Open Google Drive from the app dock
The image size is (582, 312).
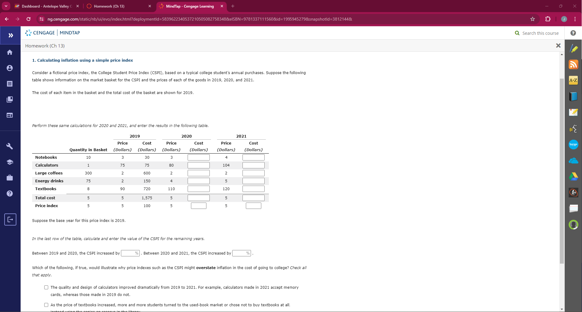coord(574,177)
